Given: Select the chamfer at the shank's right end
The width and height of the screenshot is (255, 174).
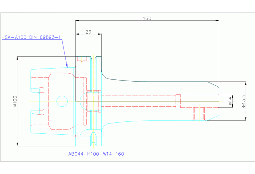Looking at the screenshot, I should 213,84.
